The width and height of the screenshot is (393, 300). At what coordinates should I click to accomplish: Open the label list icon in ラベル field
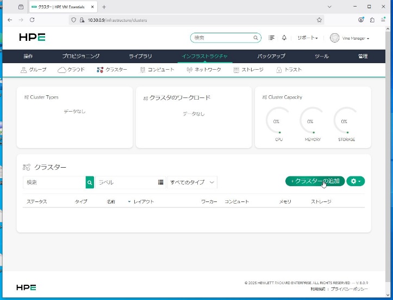(161, 182)
